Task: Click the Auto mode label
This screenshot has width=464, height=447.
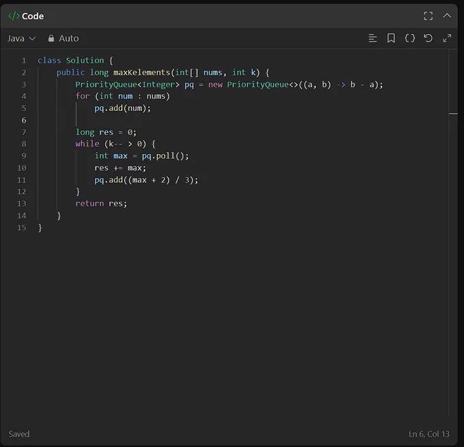Action: [x=69, y=38]
